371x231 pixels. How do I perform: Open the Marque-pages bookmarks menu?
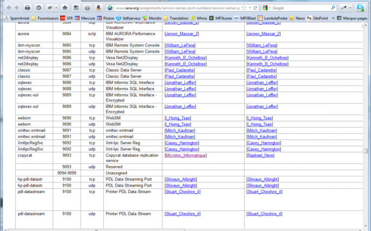(x=351, y=18)
